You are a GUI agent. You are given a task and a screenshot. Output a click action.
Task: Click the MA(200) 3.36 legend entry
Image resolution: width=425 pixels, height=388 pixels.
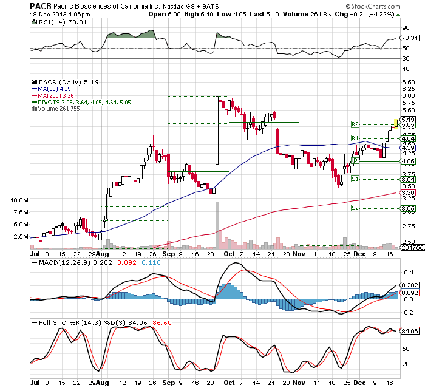click(x=53, y=95)
